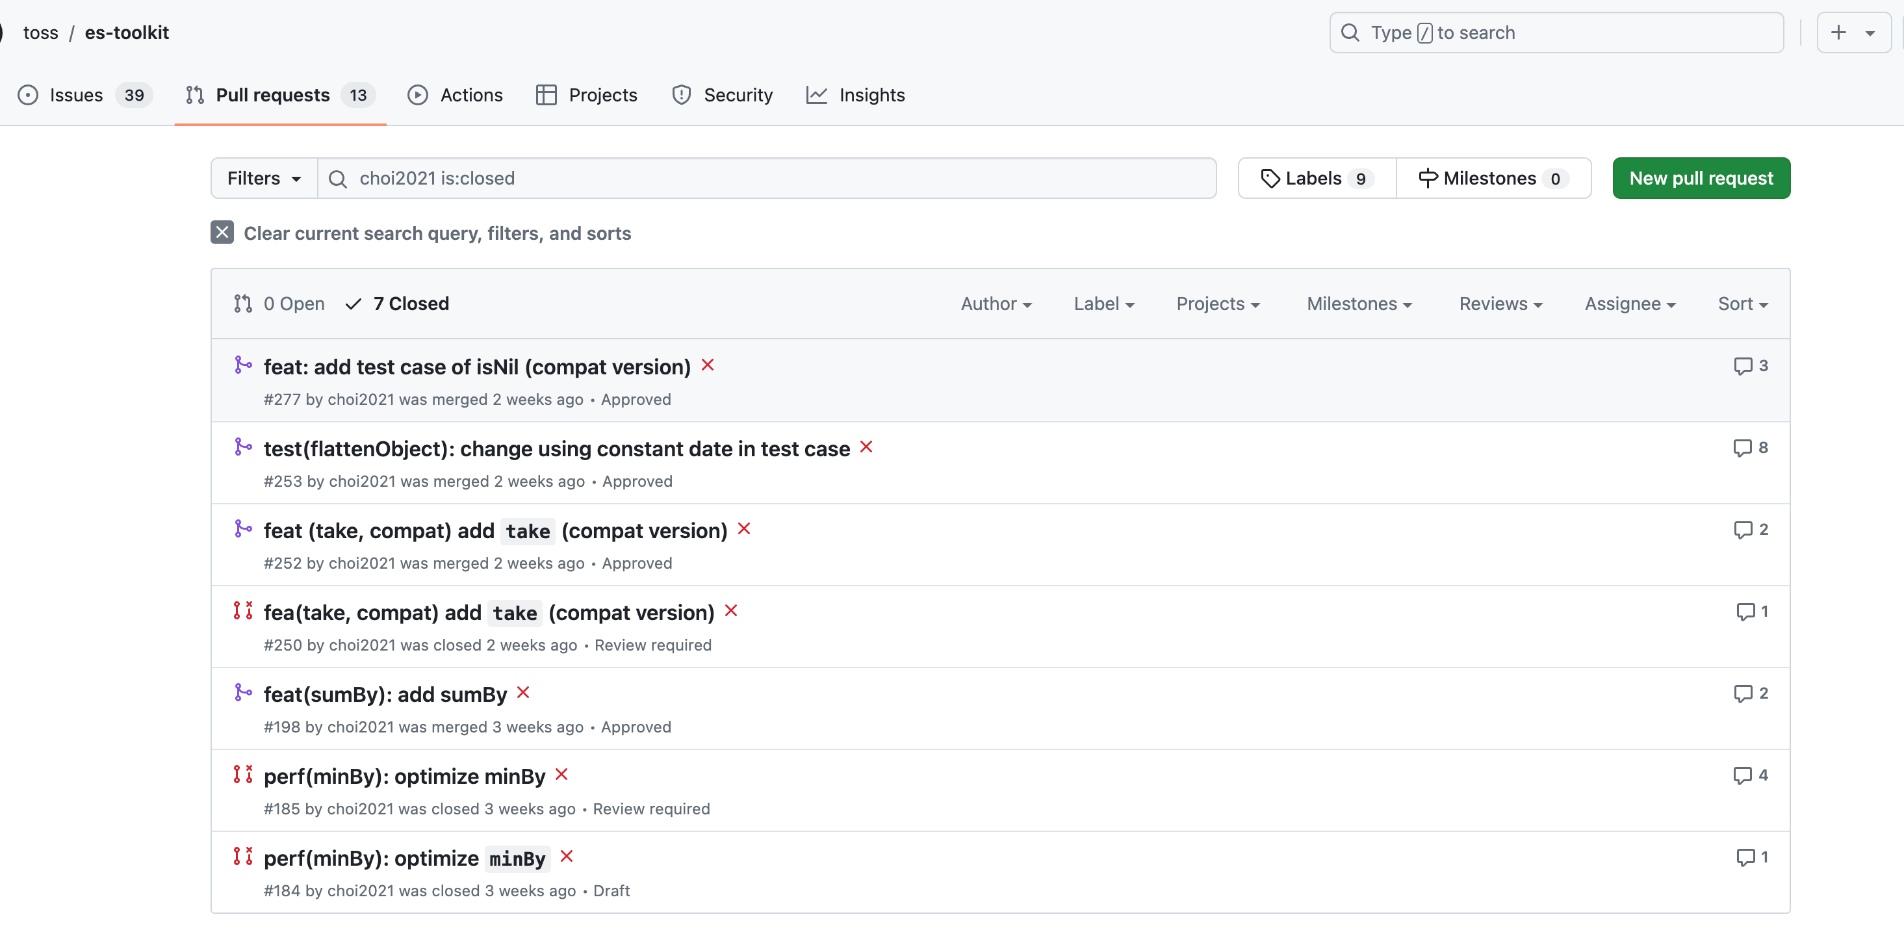The image size is (1904, 945).
Task: Open PR titled feat(sumBy): add sumBy
Action: 385,694
